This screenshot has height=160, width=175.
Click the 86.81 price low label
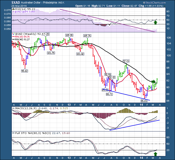point(144,101)
